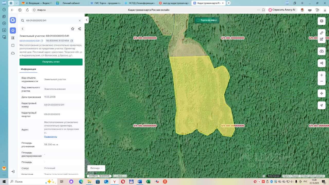Expand the 'Легенда' map legend

coord(96,168)
